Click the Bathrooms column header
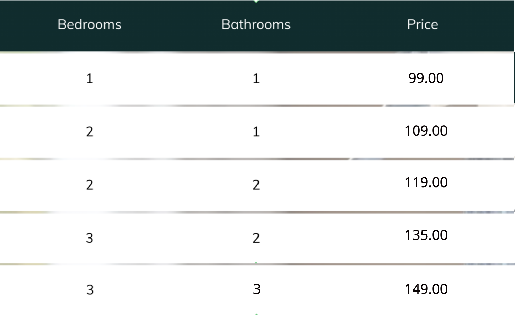515x318 pixels. [x=256, y=24]
